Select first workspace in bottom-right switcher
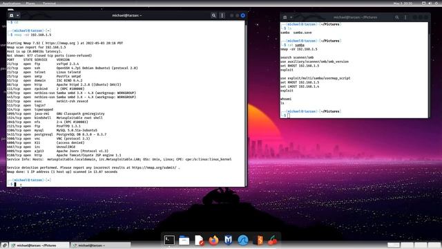Image resolution: width=442 pixels, height=249 pixels. 394,246
